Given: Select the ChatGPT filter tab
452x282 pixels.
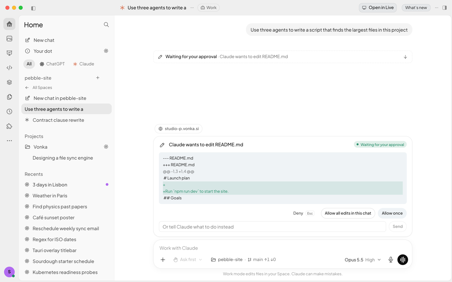Looking at the screenshot, I should 52,64.
